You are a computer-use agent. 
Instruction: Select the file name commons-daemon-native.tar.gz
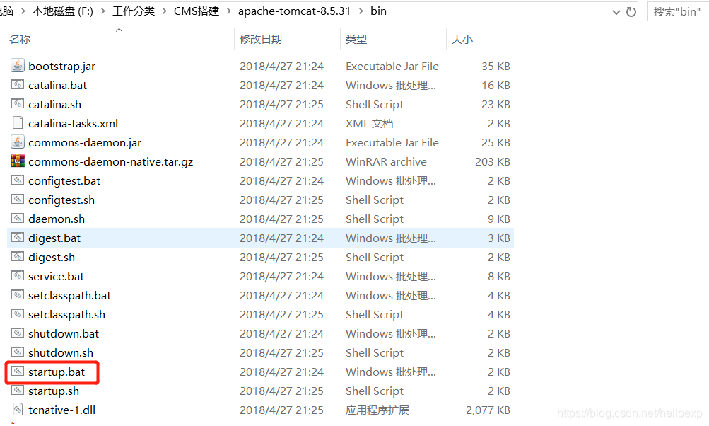tap(111, 161)
